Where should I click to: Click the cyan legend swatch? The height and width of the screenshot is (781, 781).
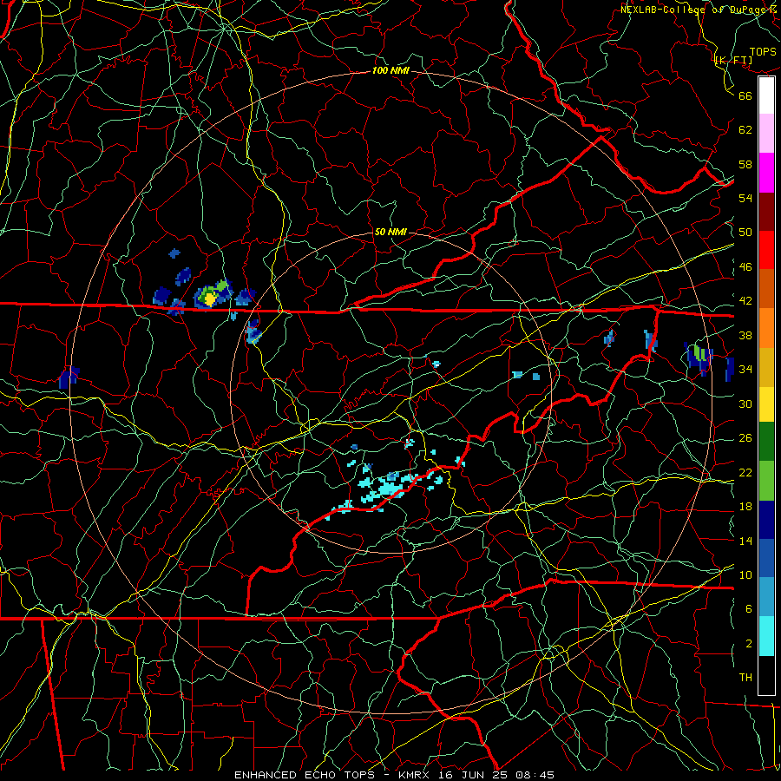click(766, 635)
